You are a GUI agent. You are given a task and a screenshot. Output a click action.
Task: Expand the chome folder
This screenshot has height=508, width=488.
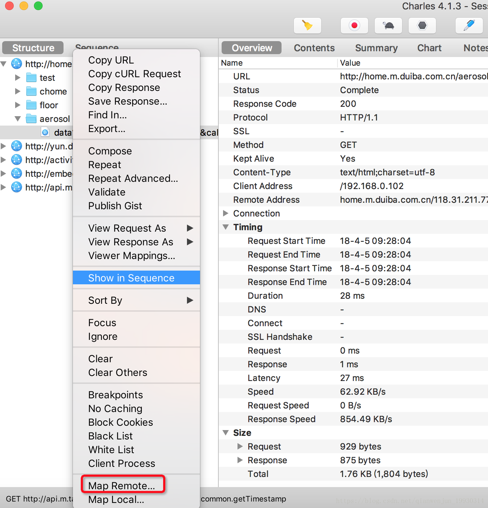coord(18,91)
